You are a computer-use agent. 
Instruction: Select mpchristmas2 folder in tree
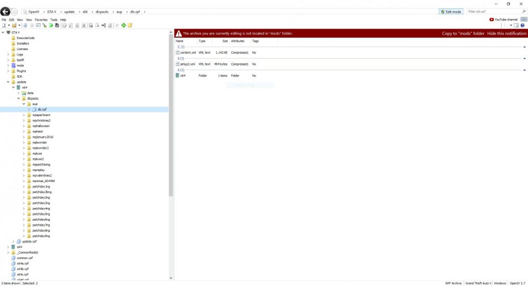[41, 120]
